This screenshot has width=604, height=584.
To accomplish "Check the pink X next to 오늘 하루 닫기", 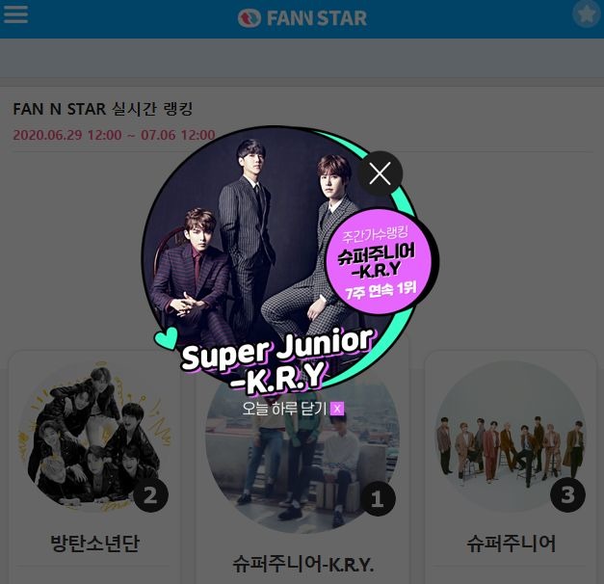I will pyautogui.click(x=337, y=409).
